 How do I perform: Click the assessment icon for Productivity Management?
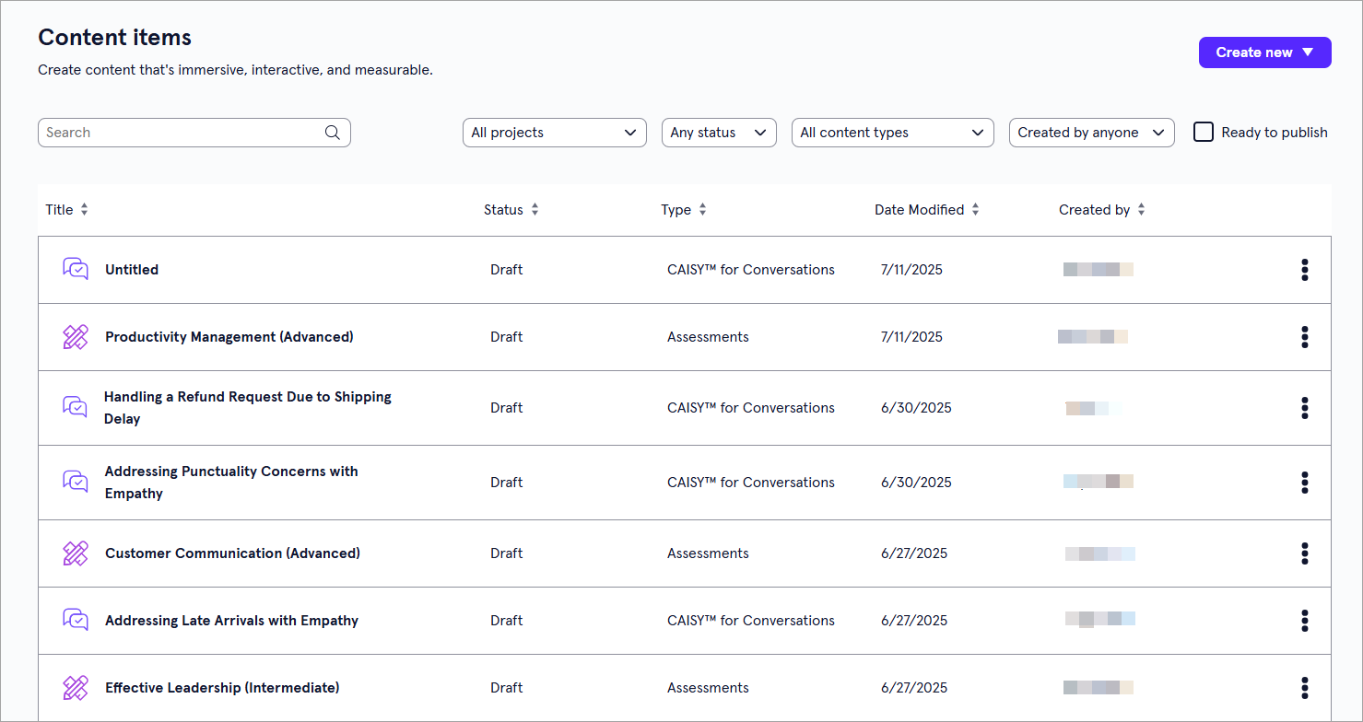pyautogui.click(x=76, y=337)
